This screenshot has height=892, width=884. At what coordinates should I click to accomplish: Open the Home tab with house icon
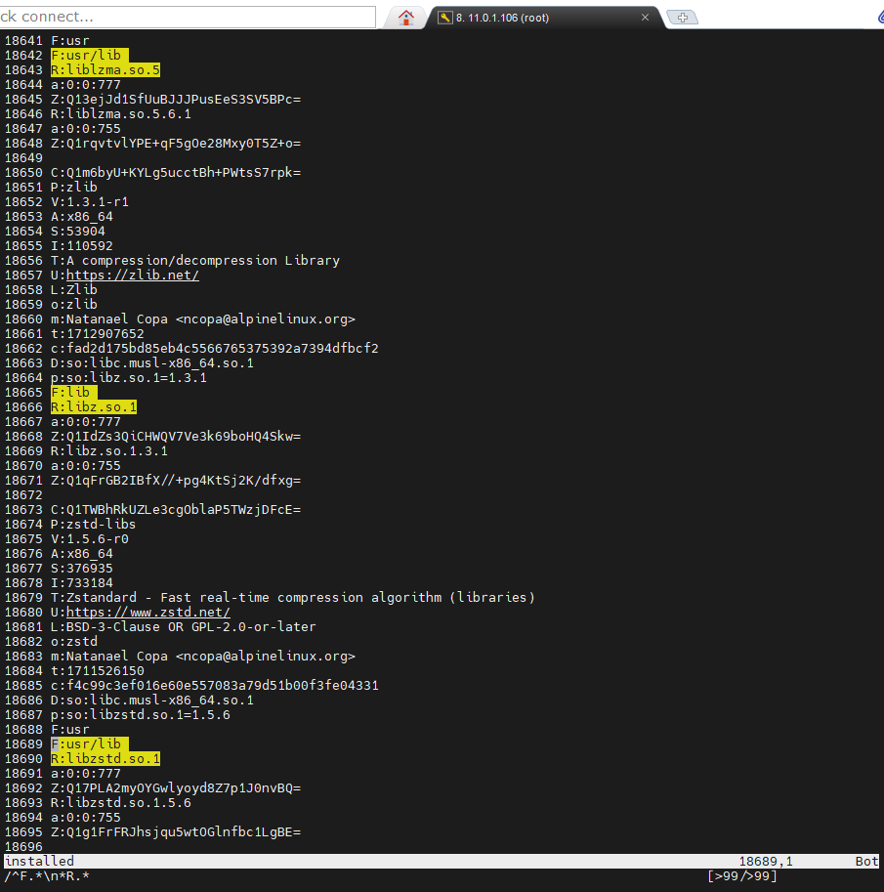tap(406, 18)
